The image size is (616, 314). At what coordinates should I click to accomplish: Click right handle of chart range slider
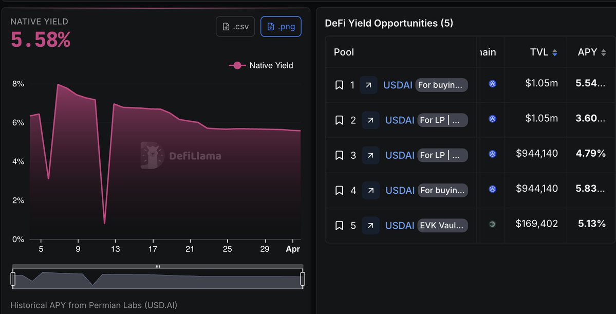click(x=303, y=279)
